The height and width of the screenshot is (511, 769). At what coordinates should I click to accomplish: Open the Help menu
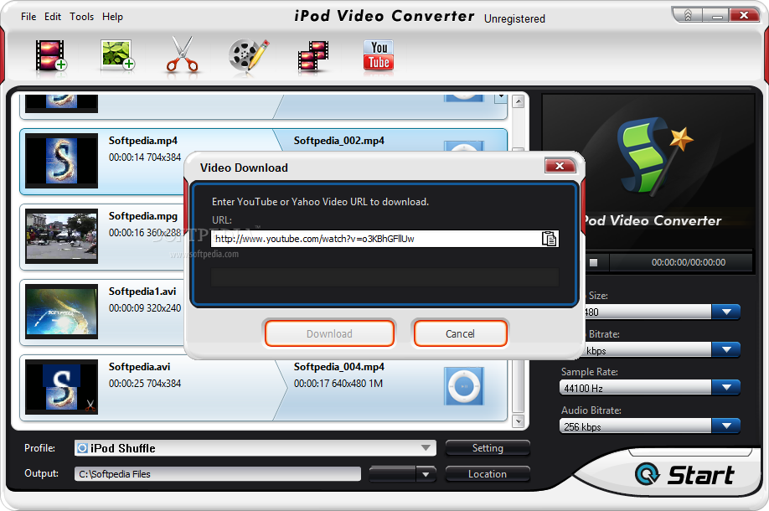click(x=112, y=17)
